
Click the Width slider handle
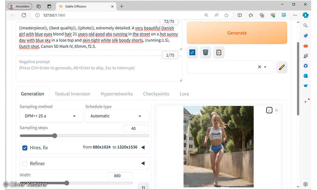[67, 183]
